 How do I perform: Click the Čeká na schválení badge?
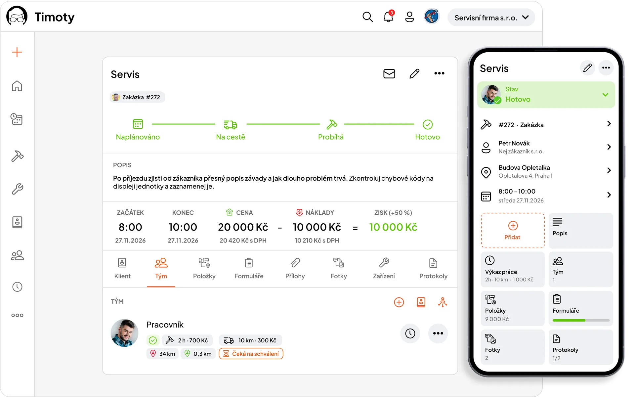[x=251, y=354]
